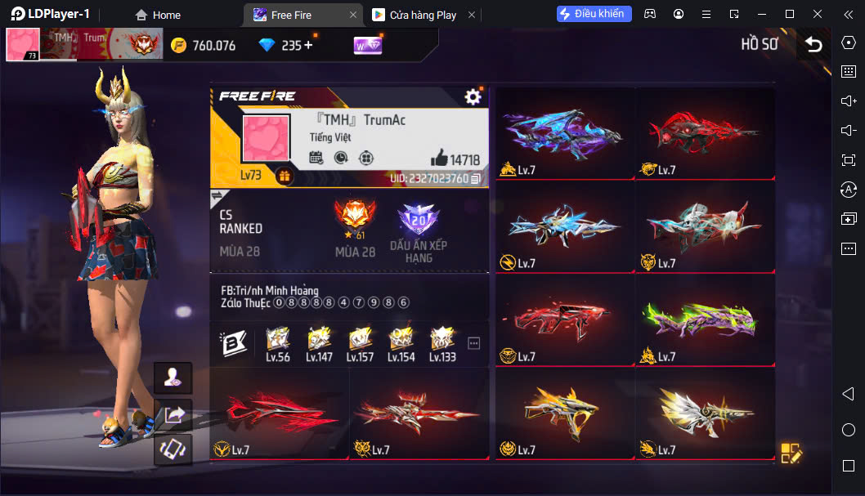
Task: Click the Điều khiển button
Action: click(594, 14)
